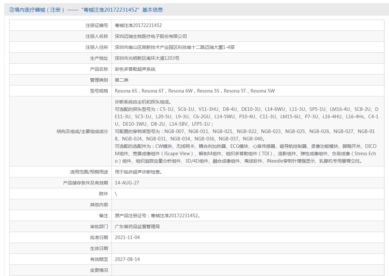Click the 结构及组成/主要组成成分 label

point(82,131)
